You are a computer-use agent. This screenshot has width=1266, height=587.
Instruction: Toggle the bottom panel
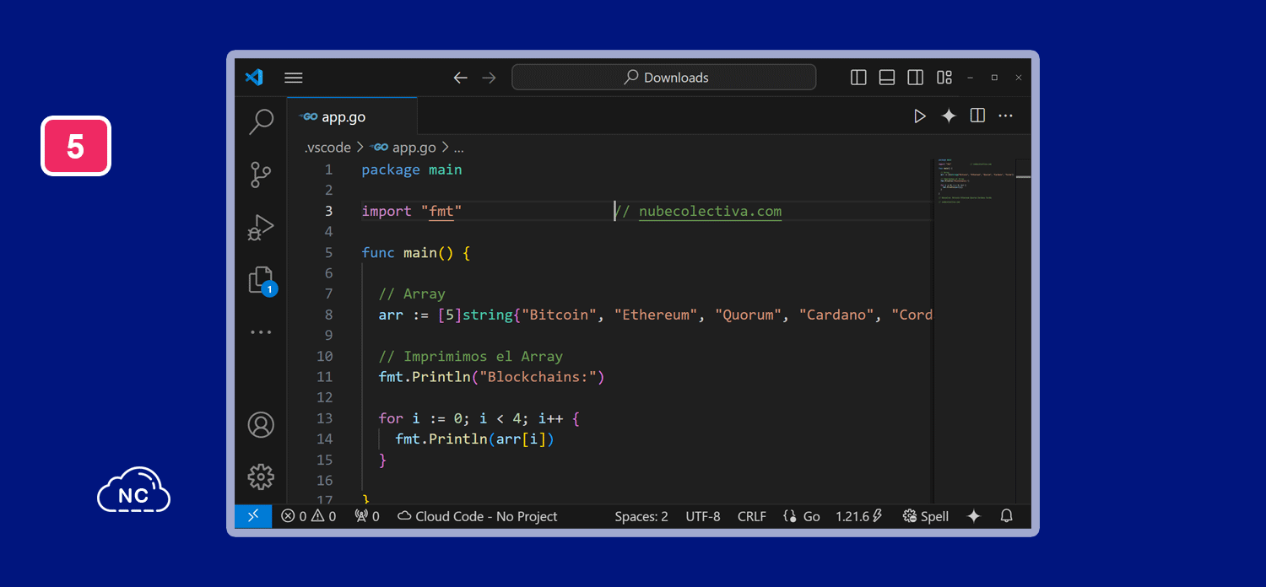coord(886,78)
